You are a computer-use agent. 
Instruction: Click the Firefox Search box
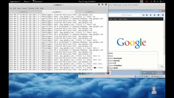pos(133,15)
